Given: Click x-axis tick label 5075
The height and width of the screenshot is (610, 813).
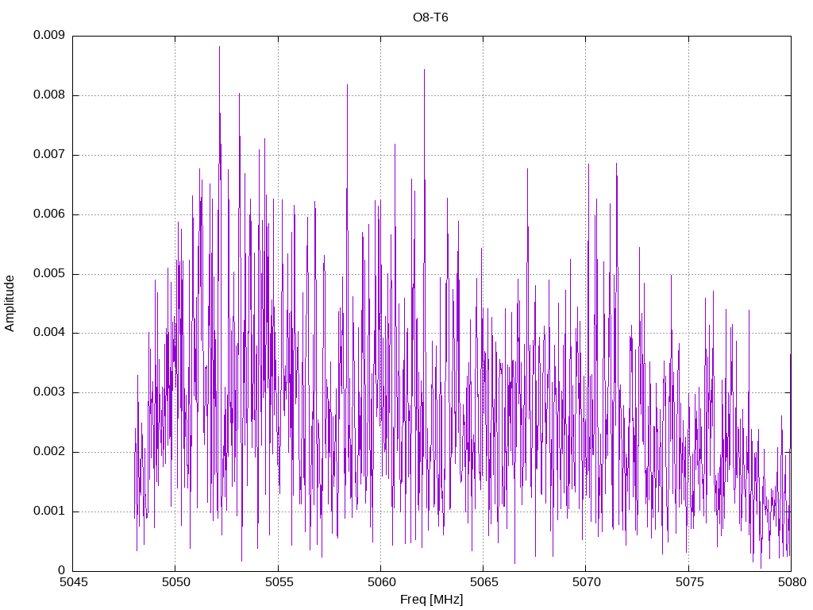Looking at the screenshot, I should tap(689, 582).
